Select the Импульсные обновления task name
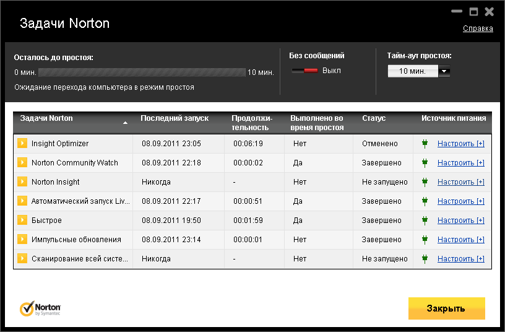This screenshot has width=505, height=332. (76, 240)
